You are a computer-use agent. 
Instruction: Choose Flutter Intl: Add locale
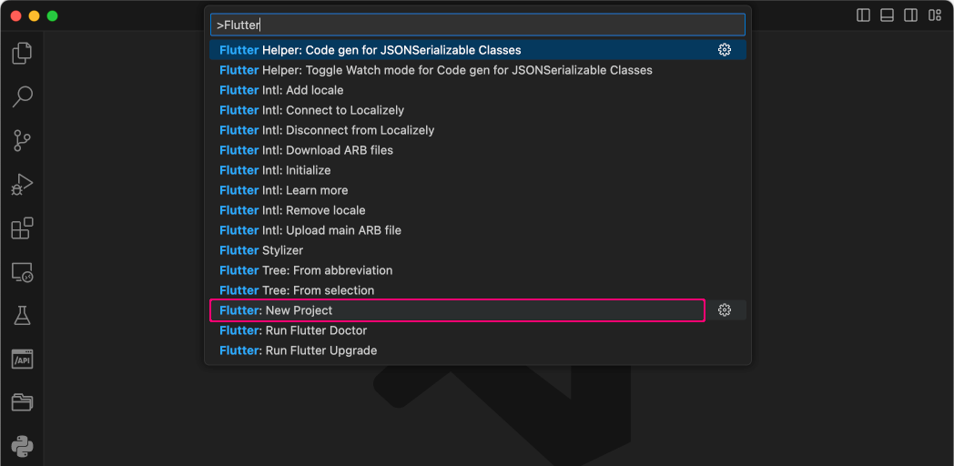(478, 90)
